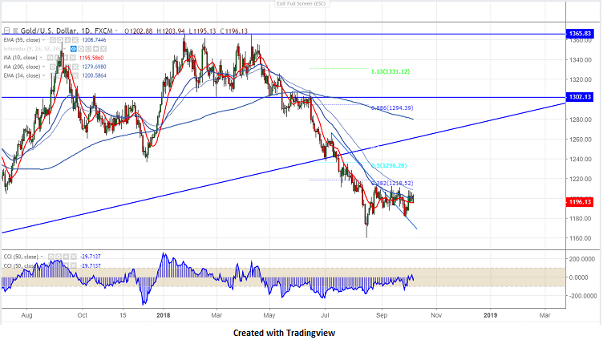Click MA (200, close) plus icon

(x=67, y=67)
